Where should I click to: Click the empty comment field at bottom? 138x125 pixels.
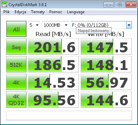pyautogui.click(x=69, y=115)
